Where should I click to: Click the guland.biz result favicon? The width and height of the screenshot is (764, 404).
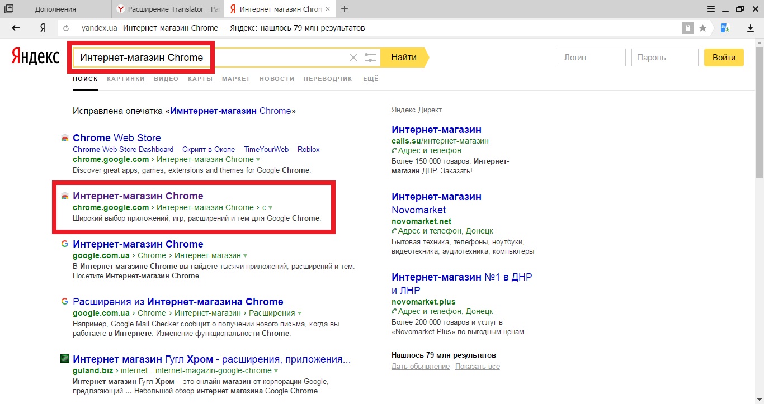(x=65, y=359)
